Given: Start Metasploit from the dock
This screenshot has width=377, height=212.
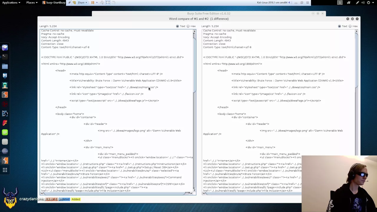Looking at the screenshot, I should (4, 76).
